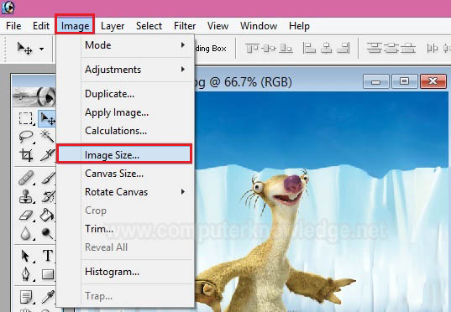Align horizontal centers in the options bar
Image resolution: width=451 pixels, height=312 pixels.
point(326,48)
